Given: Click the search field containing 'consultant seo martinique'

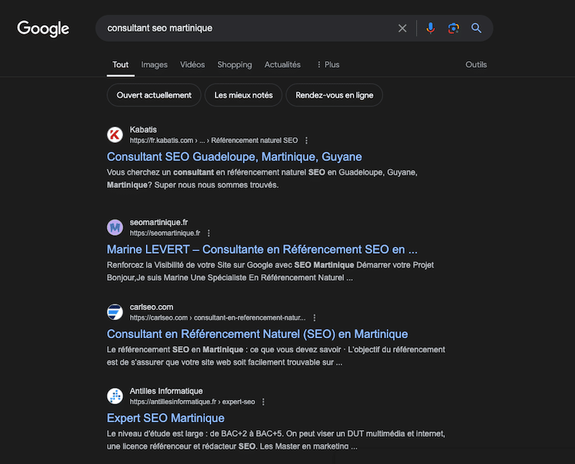Looking at the screenshot, I should [x=244, y=28].
